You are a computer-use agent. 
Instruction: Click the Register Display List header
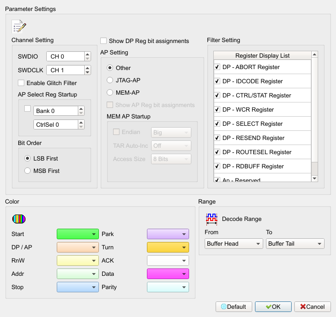(262, 55)
